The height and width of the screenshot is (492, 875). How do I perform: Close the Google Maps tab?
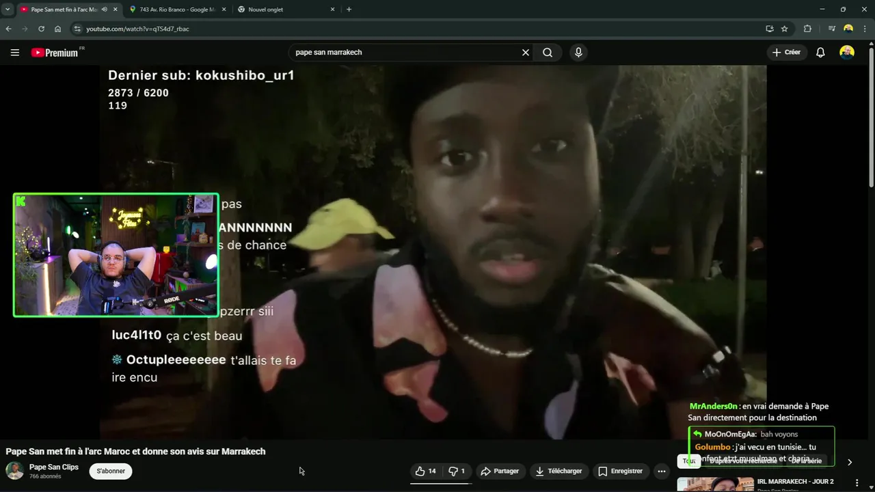pyautogui.click(x=224, y=10)
